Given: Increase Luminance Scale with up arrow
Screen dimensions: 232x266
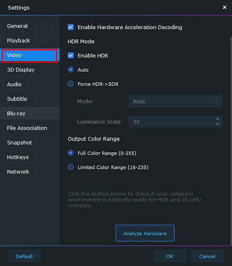Looking at the screenshot, I should tap(218, 119).
